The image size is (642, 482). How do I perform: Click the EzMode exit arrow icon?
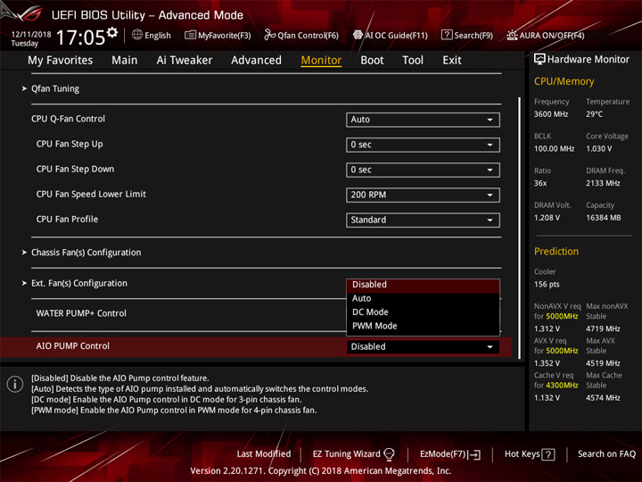coord(474,454)
